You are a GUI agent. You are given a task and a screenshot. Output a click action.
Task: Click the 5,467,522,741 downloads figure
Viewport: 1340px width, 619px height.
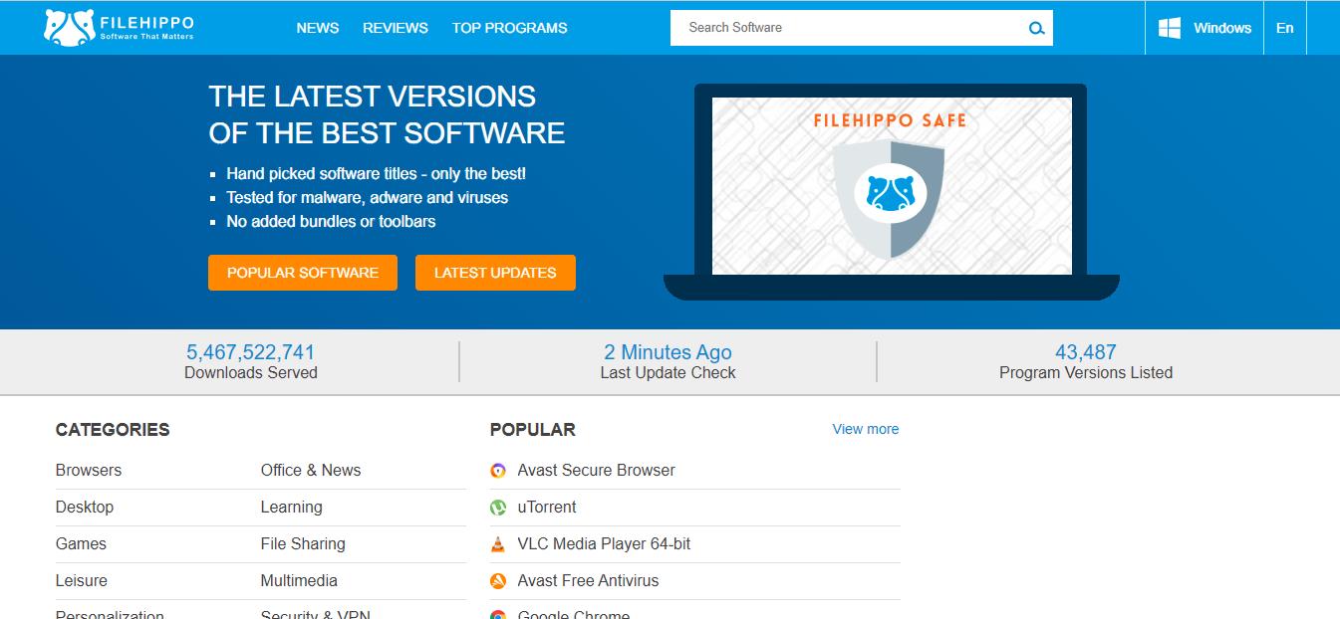[x=251, y=352]
